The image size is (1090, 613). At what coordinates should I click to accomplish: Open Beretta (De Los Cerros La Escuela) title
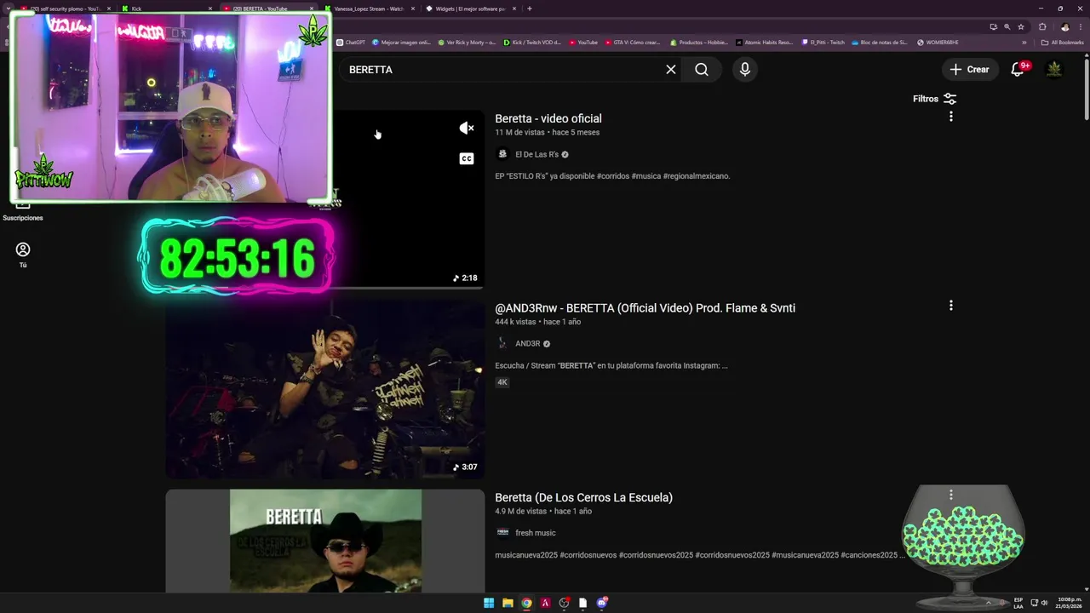pyautogui.click(x=583, y=497)
